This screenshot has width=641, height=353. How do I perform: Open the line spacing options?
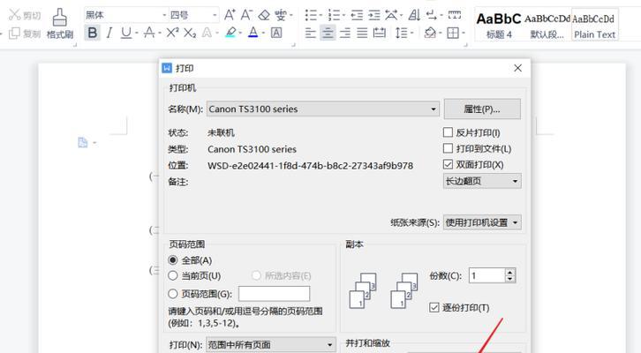coord(402,33)
